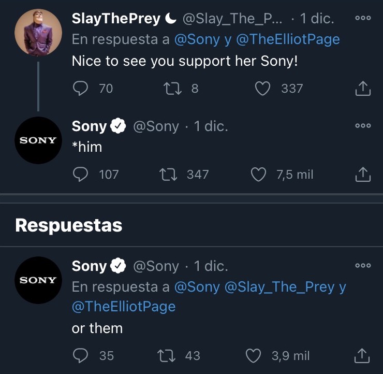Reply to SlayThePrey's tweet
This screenshot has width=383, height=374.
tap(80, 89)
